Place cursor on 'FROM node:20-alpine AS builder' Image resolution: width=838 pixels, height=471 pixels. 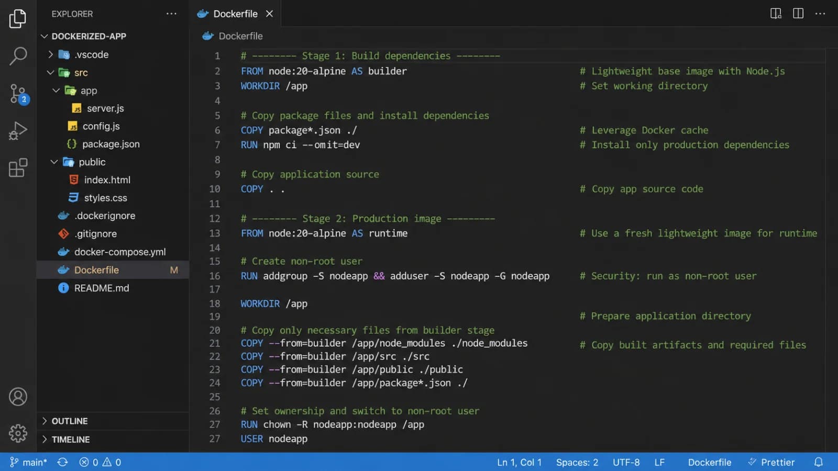[x=324, y=71]
